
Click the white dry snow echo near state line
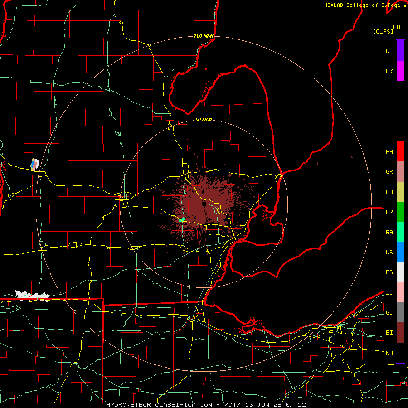[32, 296]
